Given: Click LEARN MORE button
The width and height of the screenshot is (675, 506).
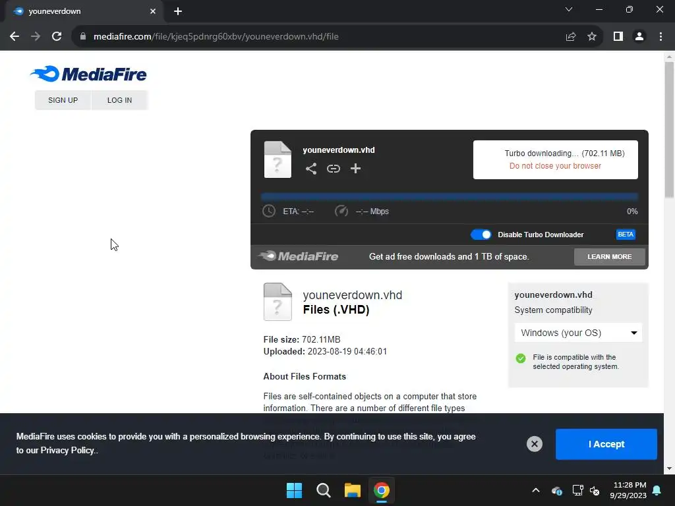Looking at the screenshot, I should [x=610, y=257].
